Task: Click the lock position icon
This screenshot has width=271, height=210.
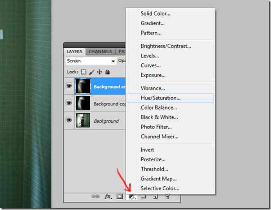Action: click(100, 72)
